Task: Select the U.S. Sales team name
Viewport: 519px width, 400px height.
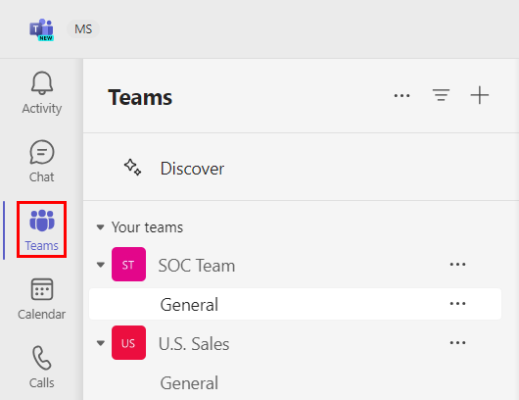Action: (194, 344)
